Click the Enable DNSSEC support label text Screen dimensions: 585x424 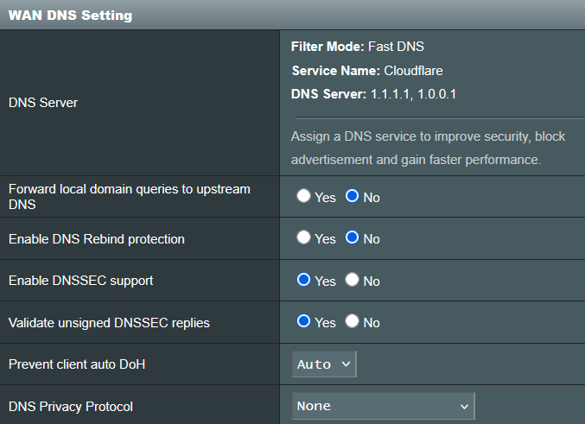(x=81, y=281)
